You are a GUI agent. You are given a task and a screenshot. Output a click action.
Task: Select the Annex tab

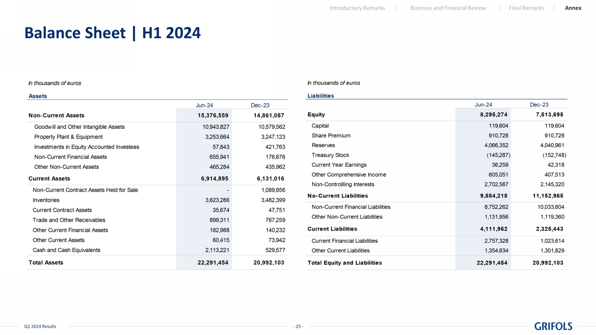[573, 8]
